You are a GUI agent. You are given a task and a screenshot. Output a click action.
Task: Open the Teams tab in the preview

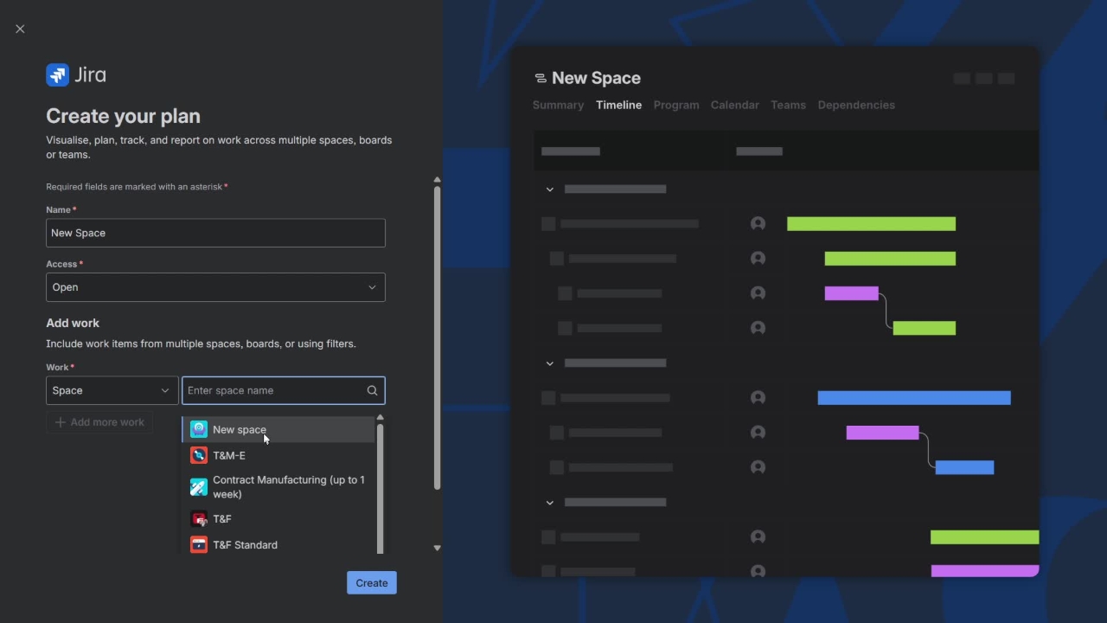point(788,105)
